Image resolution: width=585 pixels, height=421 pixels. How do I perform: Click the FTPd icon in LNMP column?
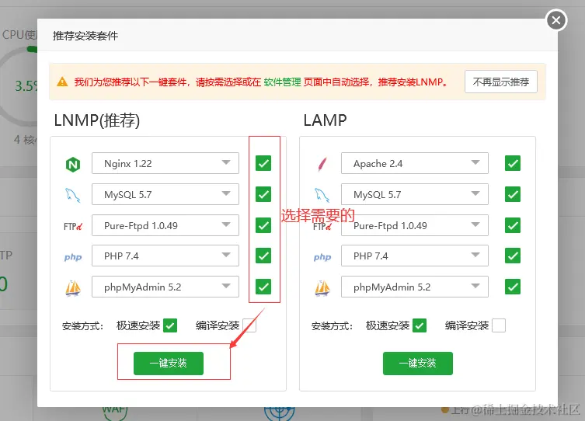[73, 226]
